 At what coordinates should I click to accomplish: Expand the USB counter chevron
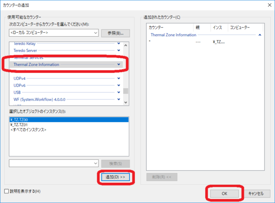pyautogui.click(x=119, y=92)
